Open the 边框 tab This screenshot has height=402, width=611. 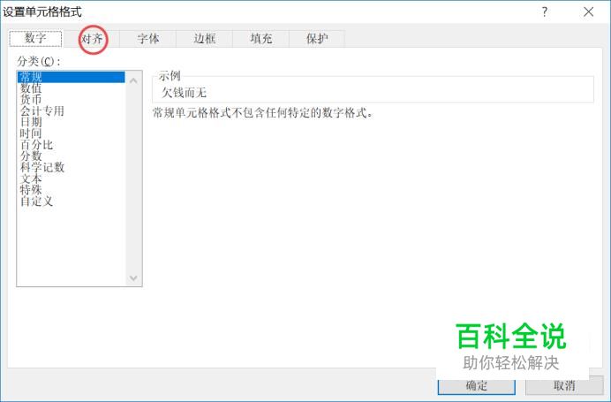[x=205, y=39]
